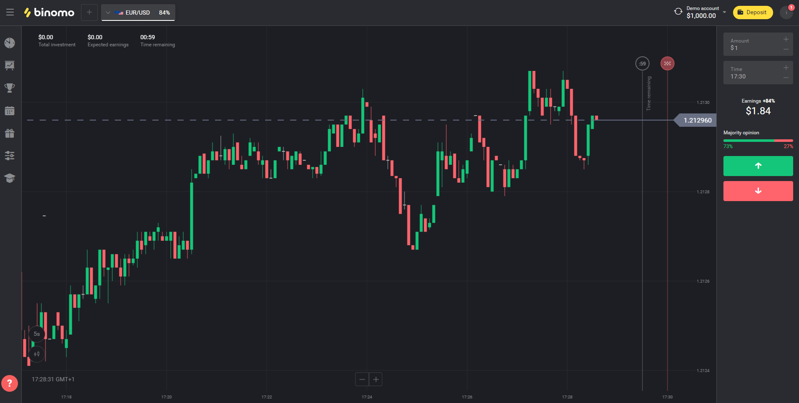The height and width of the screenshot is (403, 799).
Task: Open trade history clock icon in sidebar
Action: (10, 43)
